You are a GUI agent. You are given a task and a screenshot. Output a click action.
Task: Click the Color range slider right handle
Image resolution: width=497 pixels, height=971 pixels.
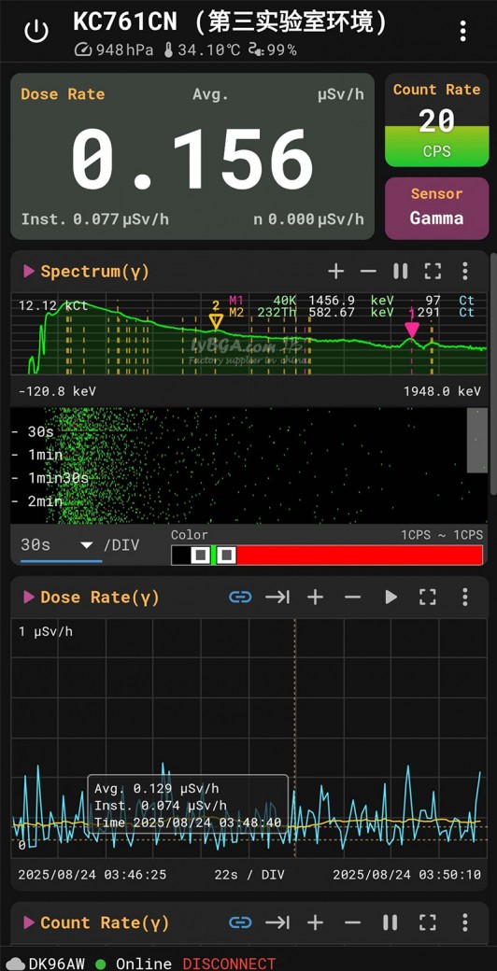(x=225, y=555)
